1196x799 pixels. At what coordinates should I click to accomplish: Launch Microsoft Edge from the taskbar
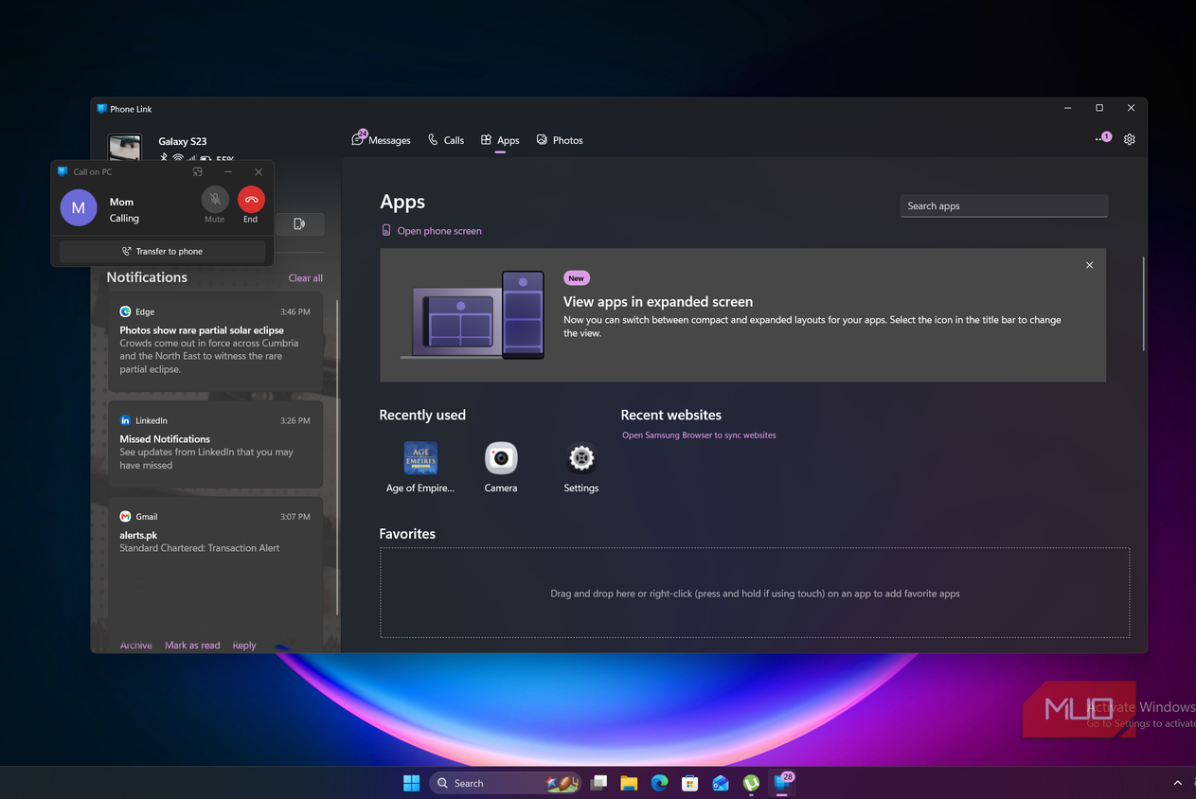pos(659,783)
